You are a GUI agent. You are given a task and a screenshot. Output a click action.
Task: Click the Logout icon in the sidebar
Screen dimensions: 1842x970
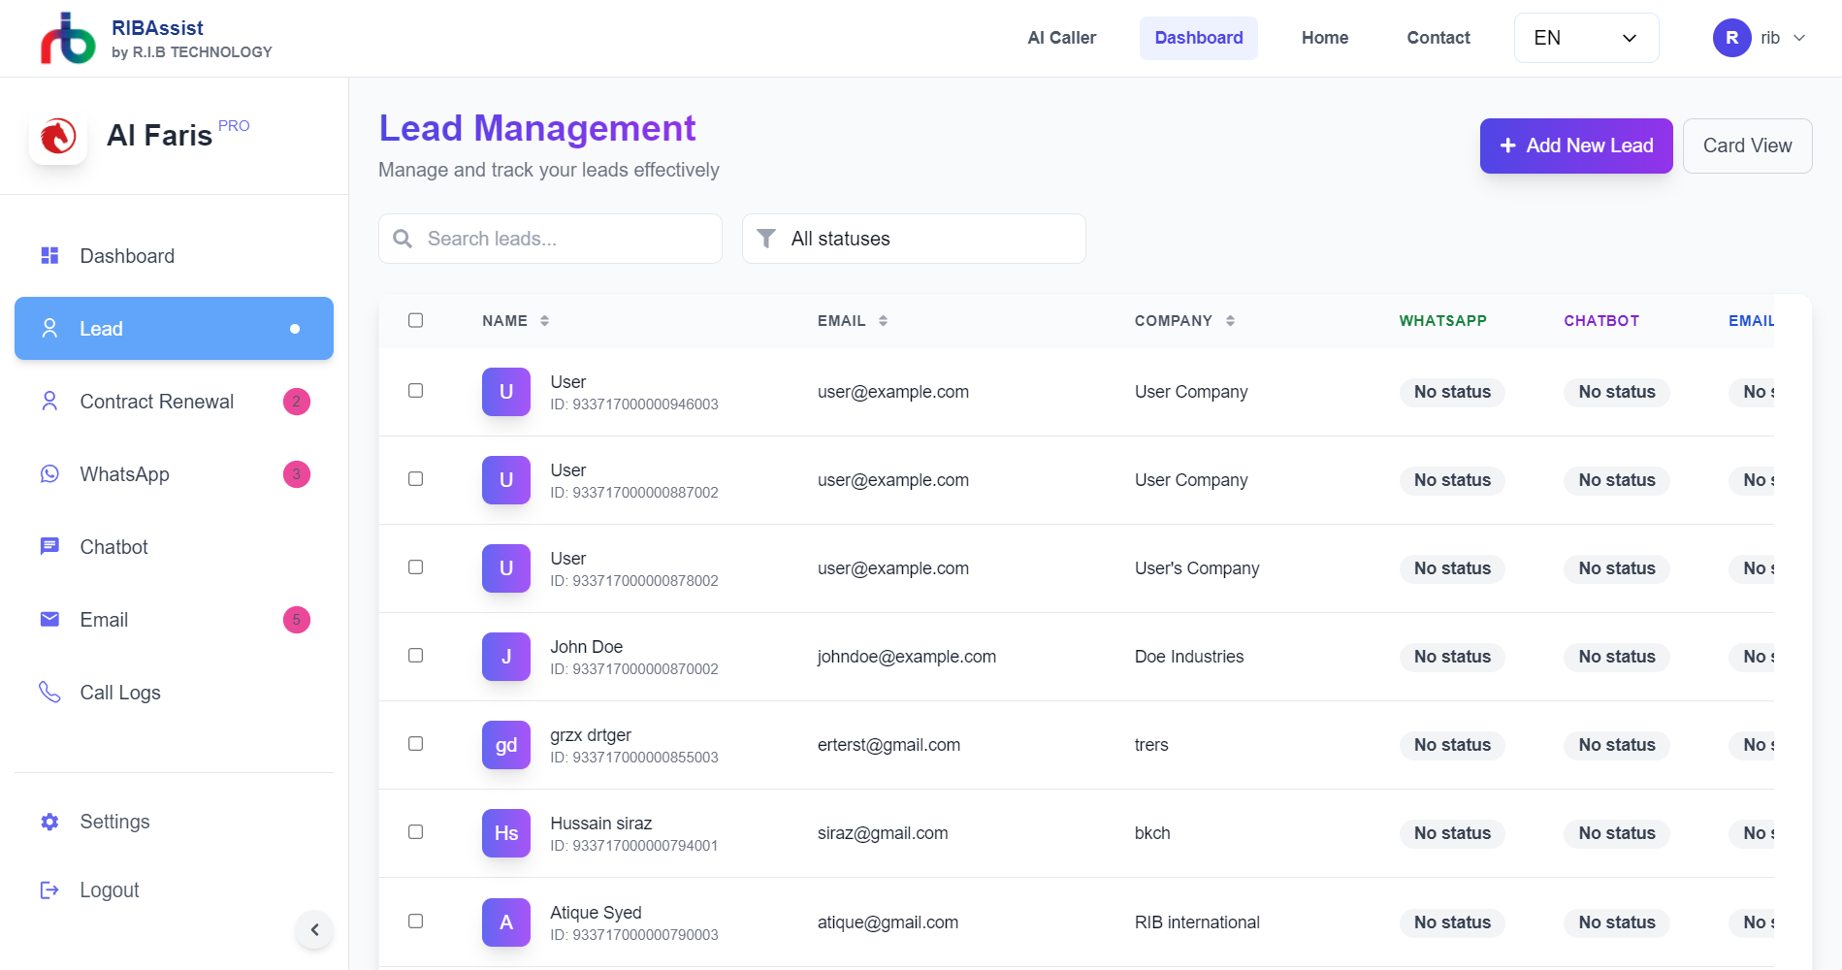[49, 889]
